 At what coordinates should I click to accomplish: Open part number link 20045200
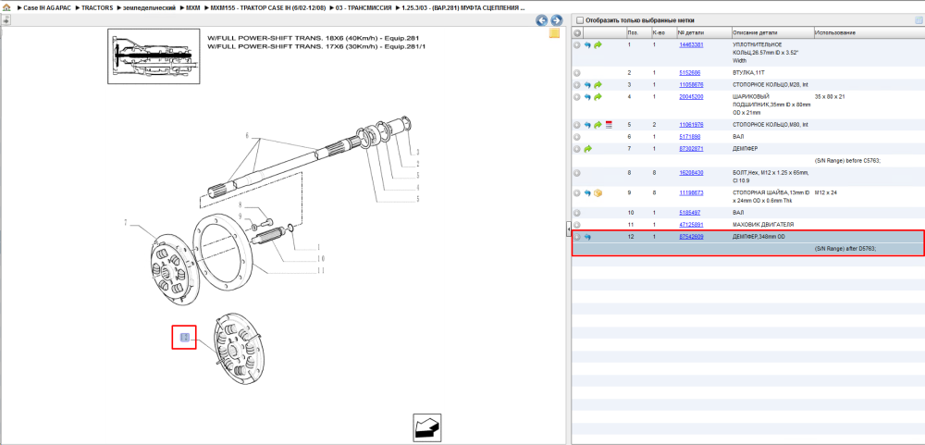pyautogui.click(x=691, y=97)
